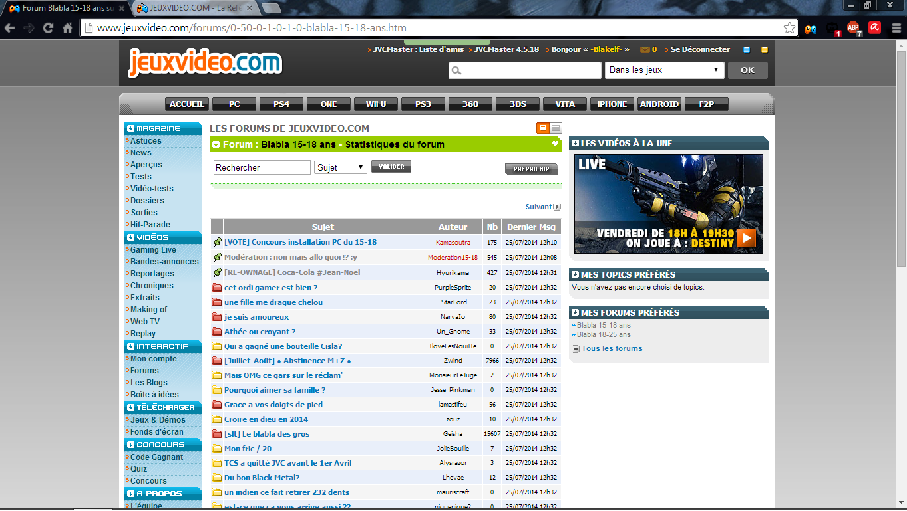The width and height of the screenshot is (907, 511).
Task: Focus the browser address bar
Action: pos(439,28)
